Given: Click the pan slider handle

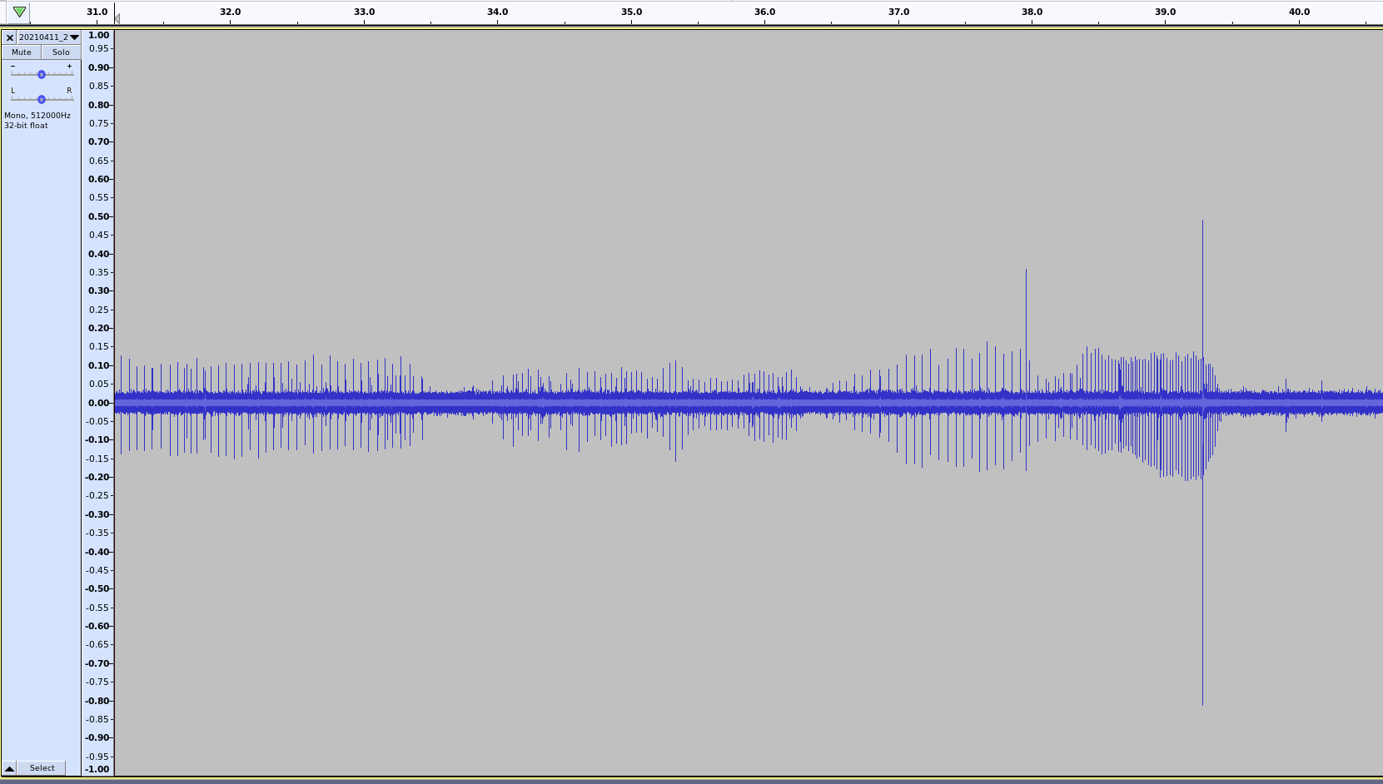Looking at the screenshot, I should [x=41, y=100].
